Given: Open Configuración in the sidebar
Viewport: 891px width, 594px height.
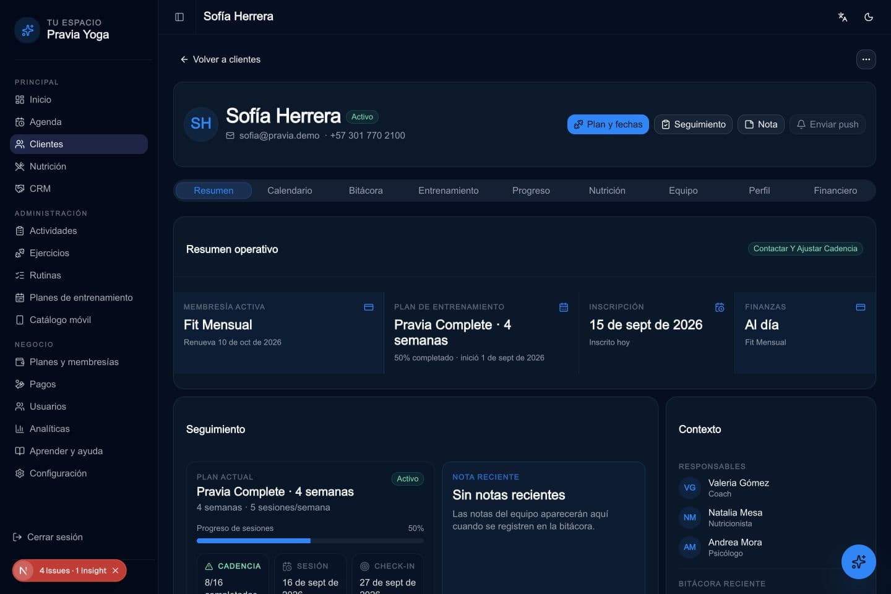Looking at the screenshot, I should (79, 473).
